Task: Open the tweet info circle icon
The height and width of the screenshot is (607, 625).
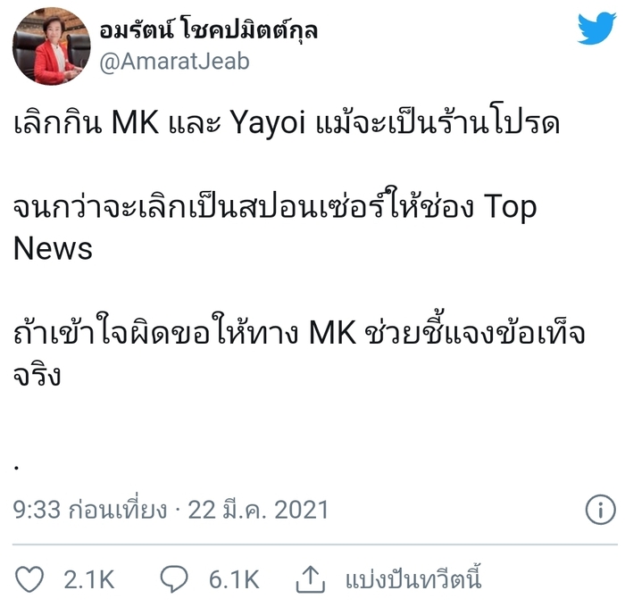Action: tap(601, 509)
